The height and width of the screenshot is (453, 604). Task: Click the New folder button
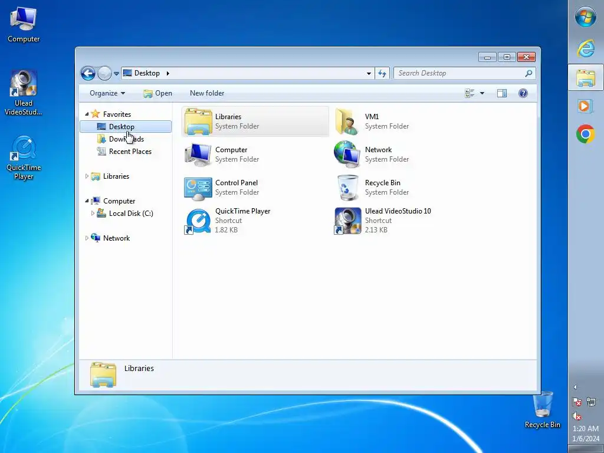click(207, 93)
